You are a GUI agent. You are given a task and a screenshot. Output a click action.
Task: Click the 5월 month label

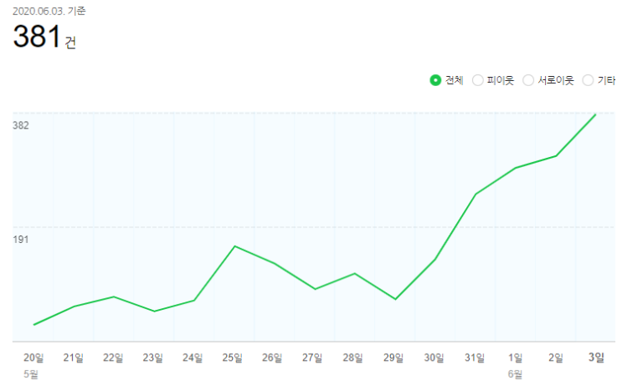coord(30,374)
